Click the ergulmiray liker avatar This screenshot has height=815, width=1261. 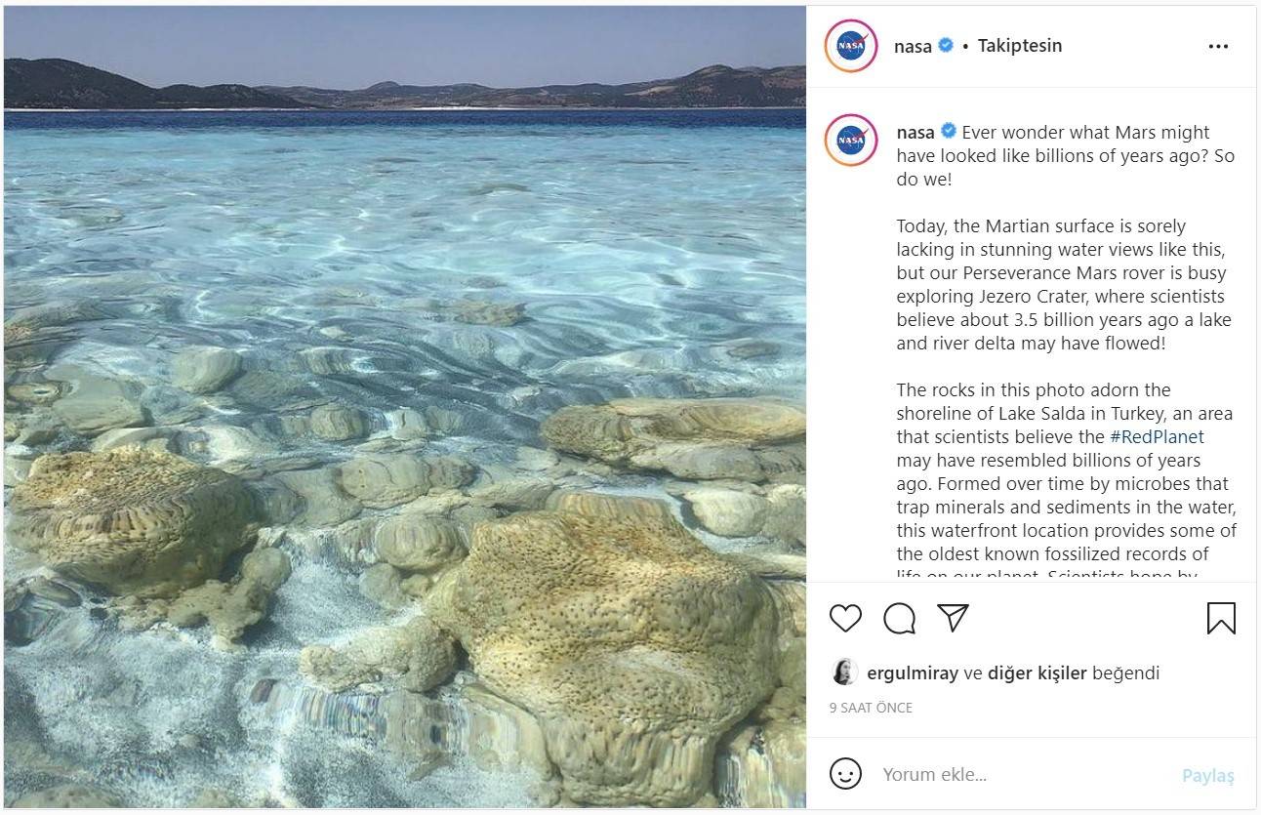844,672
